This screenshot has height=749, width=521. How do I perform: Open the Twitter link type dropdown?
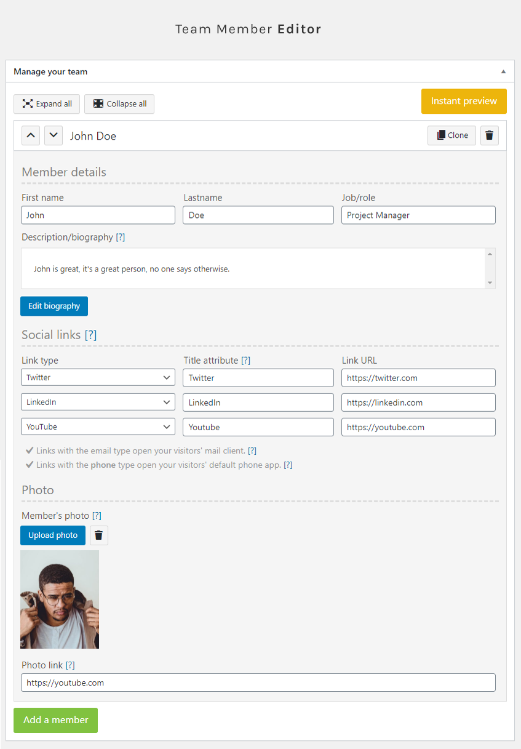click(98, 377)
